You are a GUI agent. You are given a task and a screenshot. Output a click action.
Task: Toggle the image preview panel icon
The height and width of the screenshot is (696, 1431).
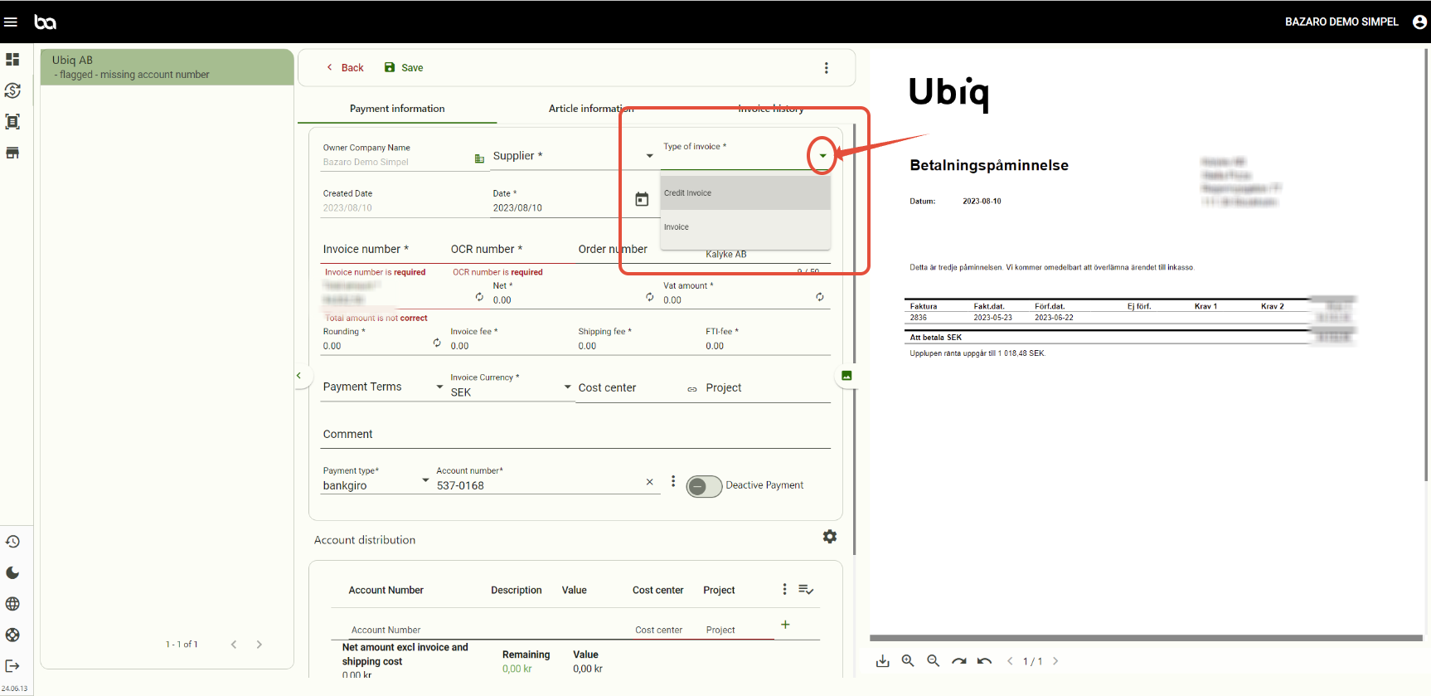(846, 376)
